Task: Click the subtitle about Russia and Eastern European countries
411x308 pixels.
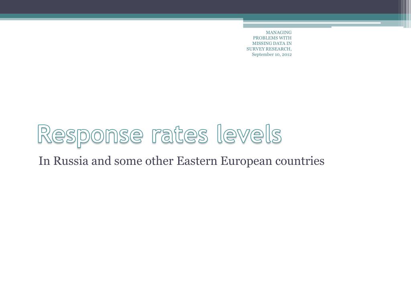Action: (x=181, y=161)
